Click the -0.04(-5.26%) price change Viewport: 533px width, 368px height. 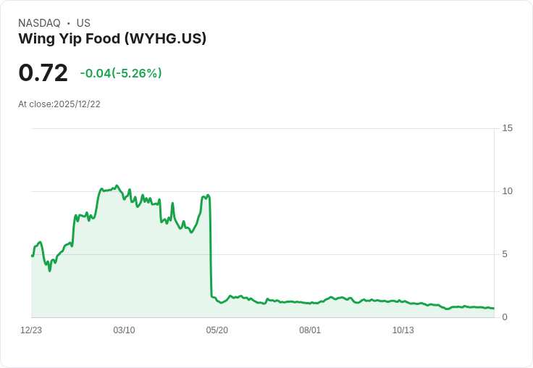pyautogui.click(x=121, y=73)
